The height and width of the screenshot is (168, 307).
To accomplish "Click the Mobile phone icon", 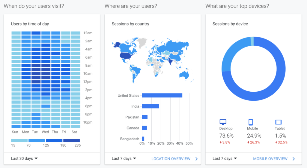I will coord(251,122).
